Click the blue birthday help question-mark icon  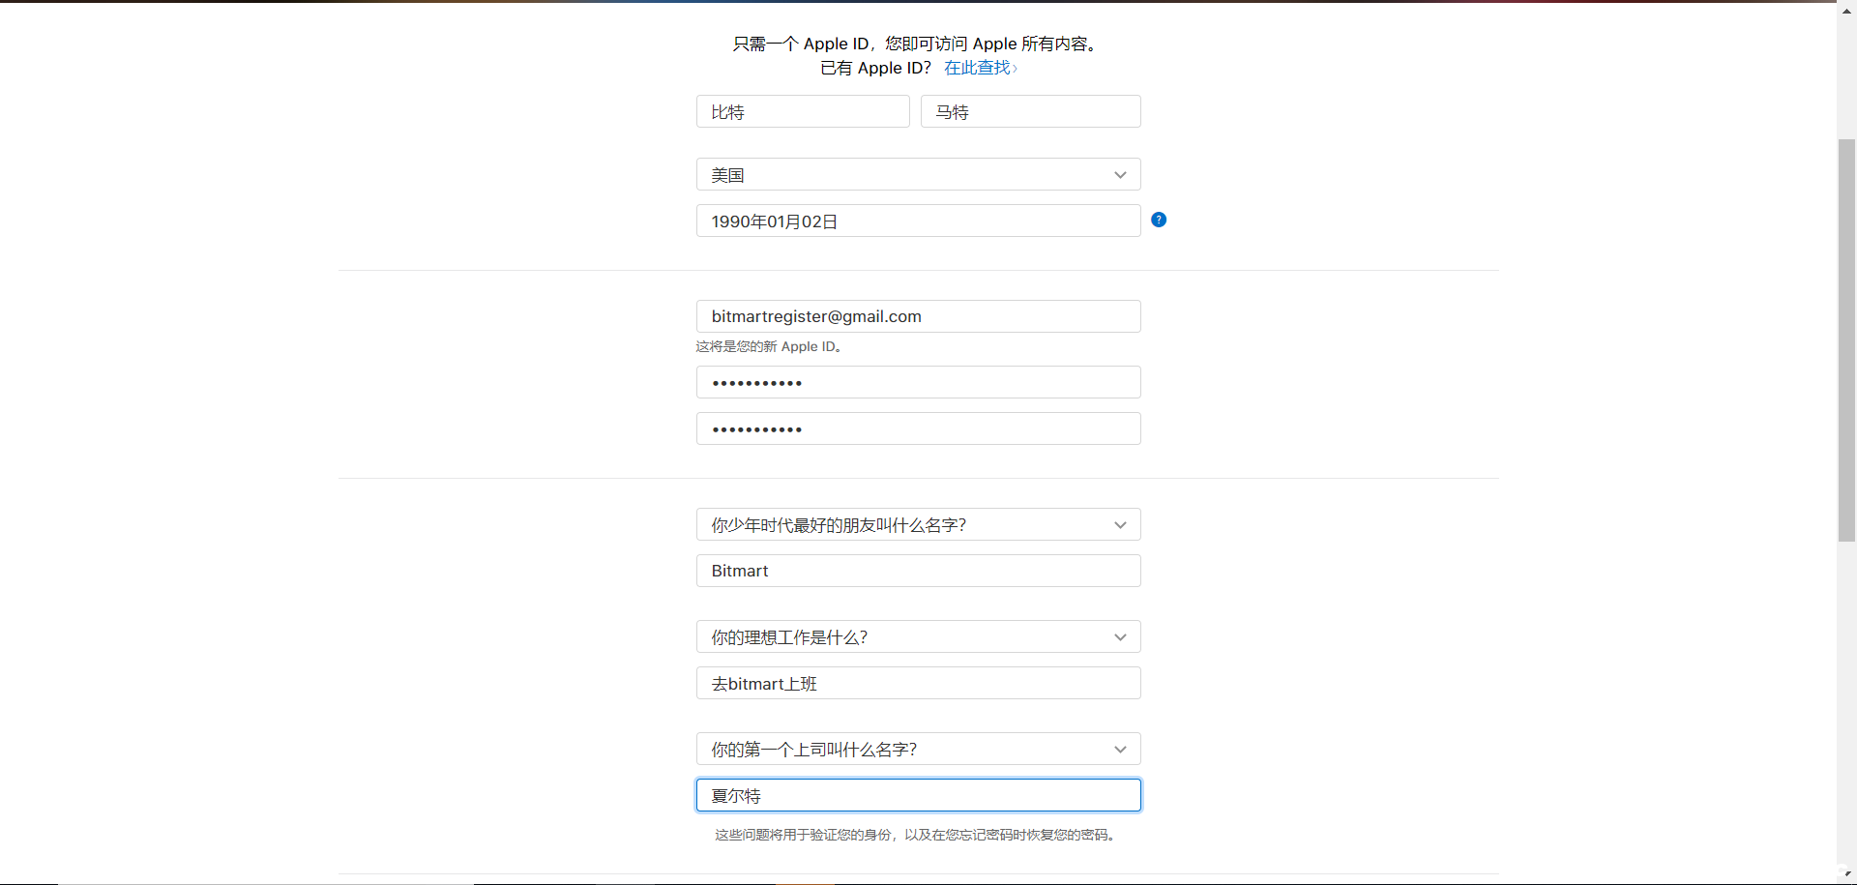click(1159, 220)
